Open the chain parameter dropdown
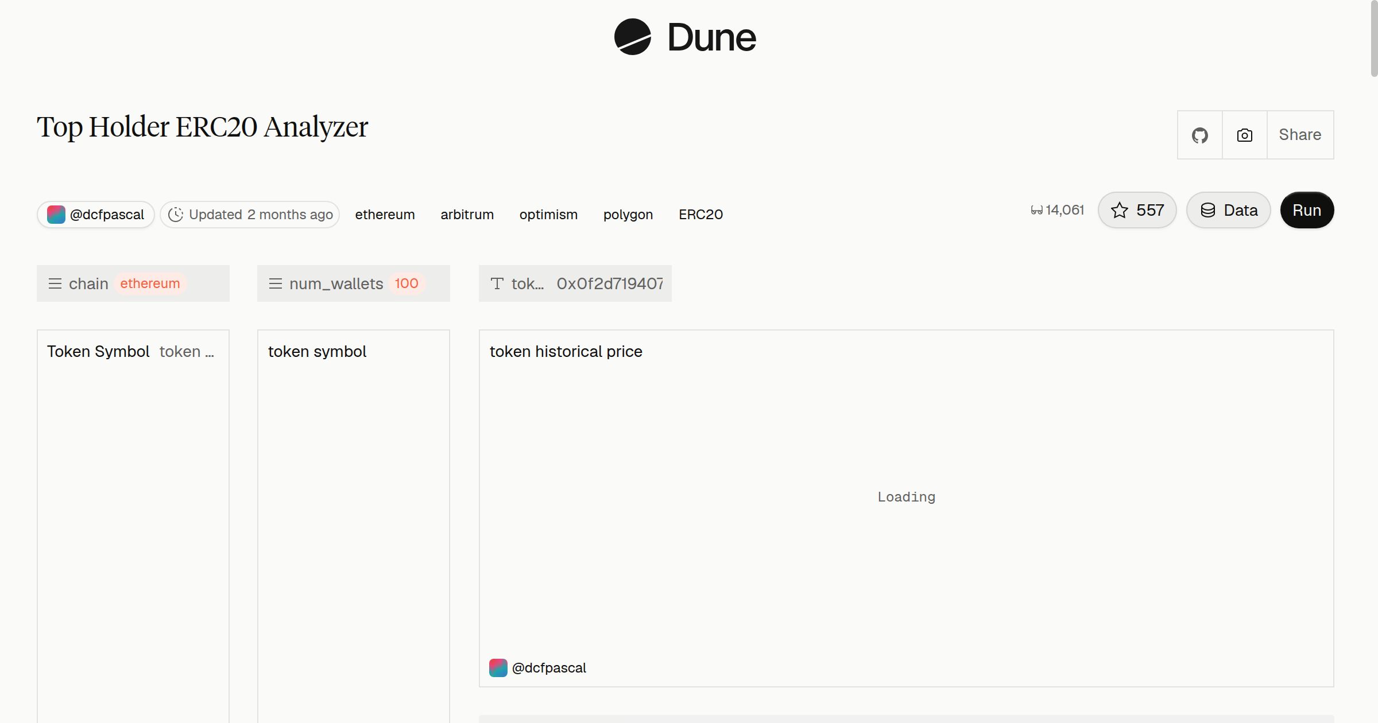 (133, 283)
